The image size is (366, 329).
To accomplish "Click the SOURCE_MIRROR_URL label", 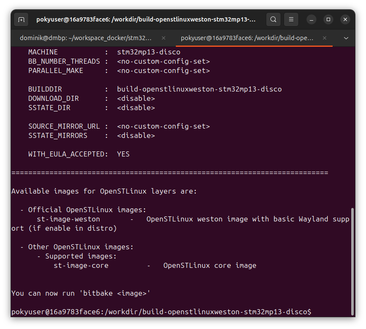I will pos(64,126).
